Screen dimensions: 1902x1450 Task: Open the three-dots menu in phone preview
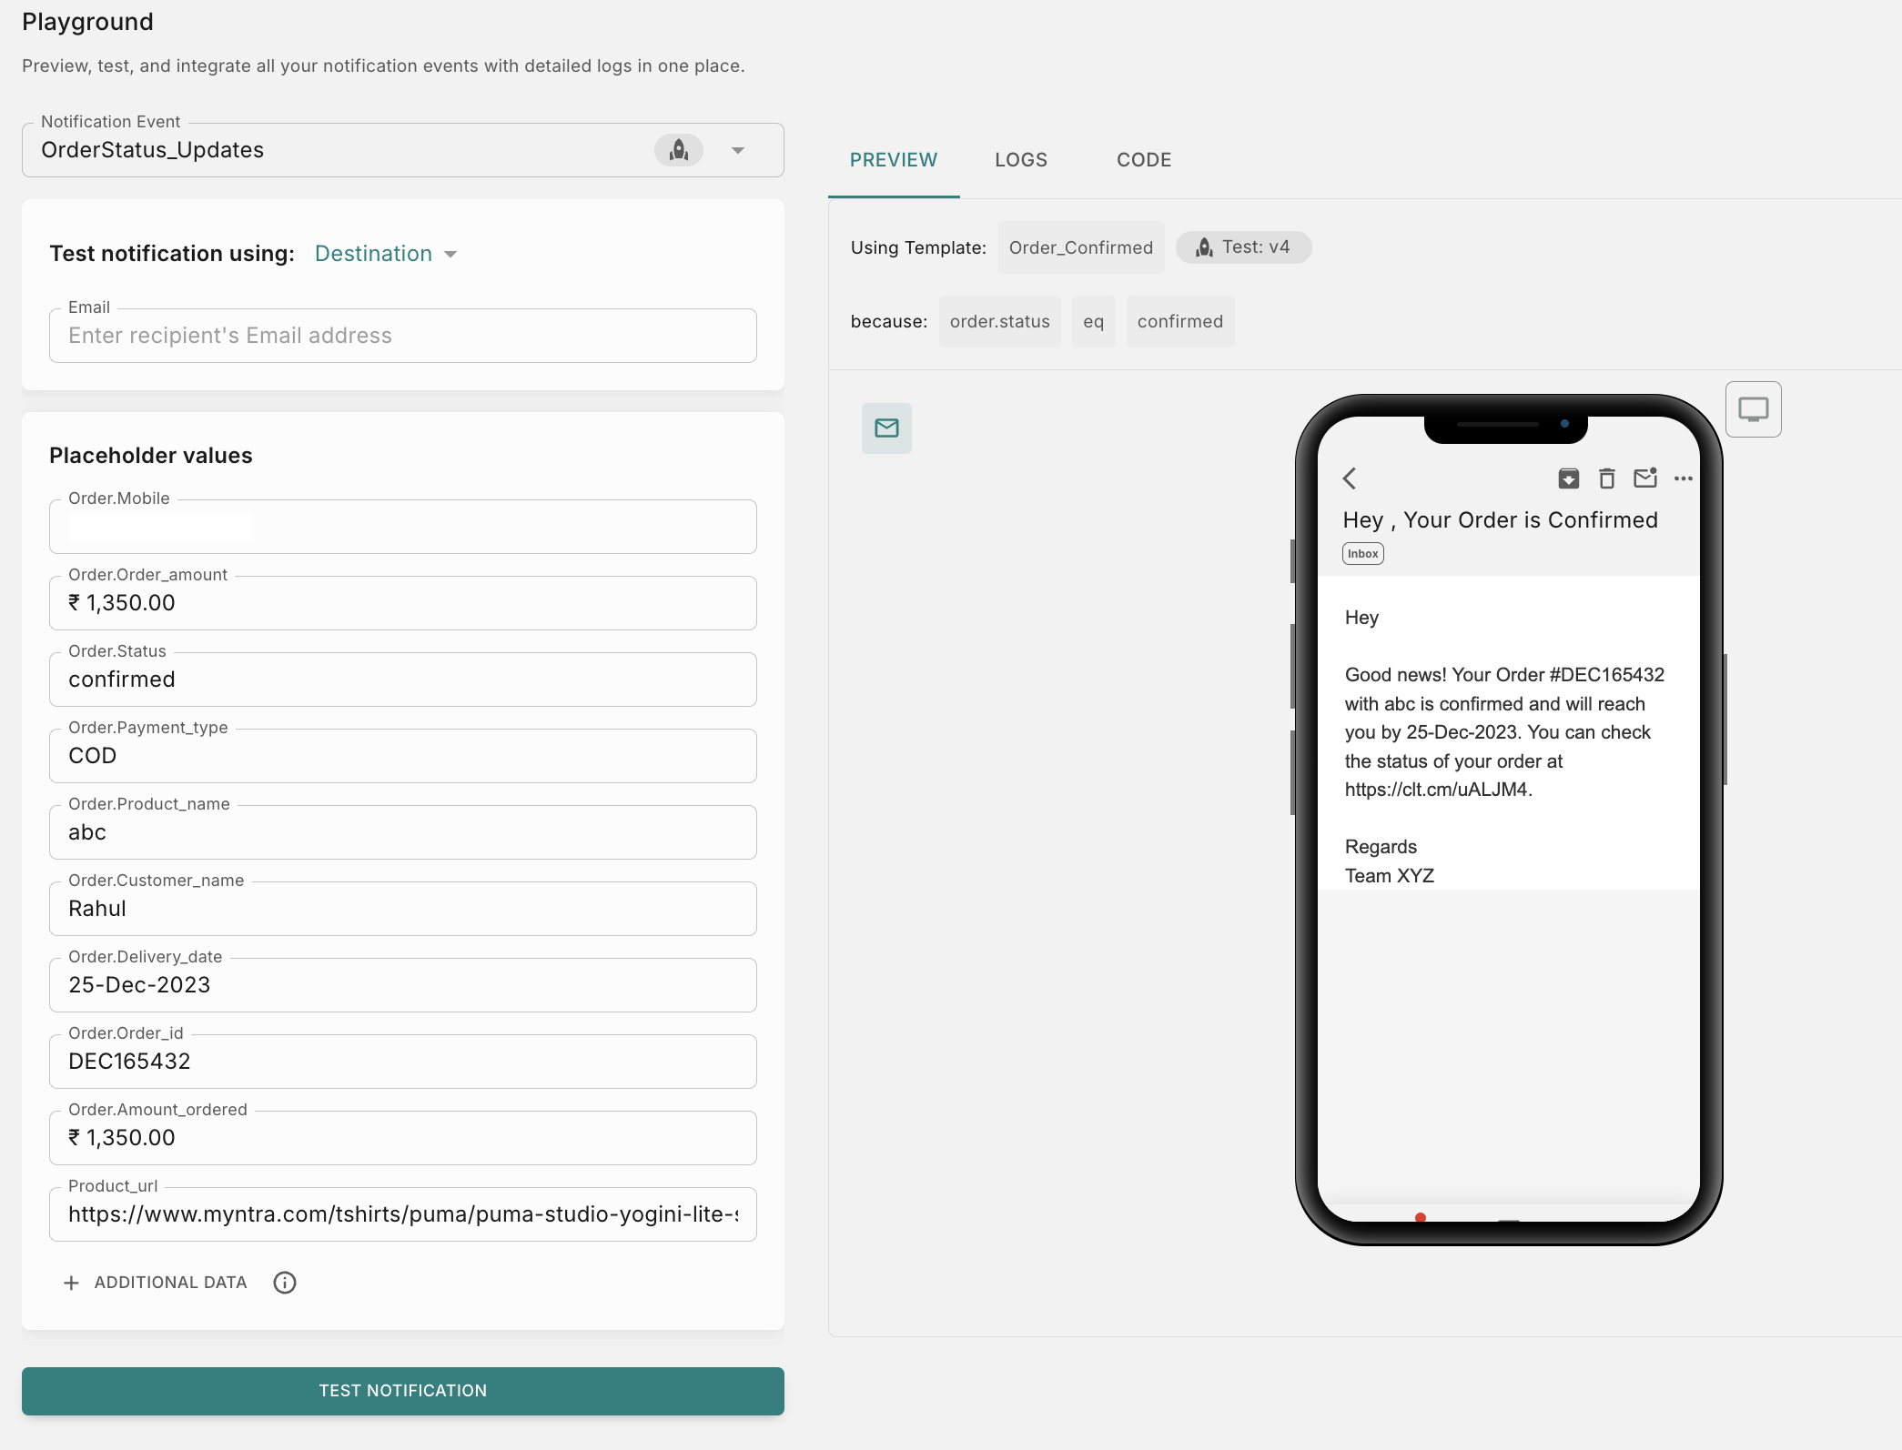click(x=1684, y=478)
